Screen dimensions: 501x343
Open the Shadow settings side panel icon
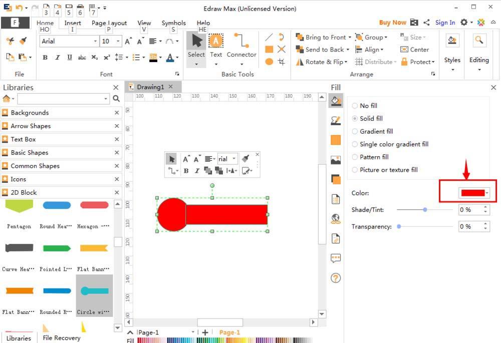click(336, 179)
